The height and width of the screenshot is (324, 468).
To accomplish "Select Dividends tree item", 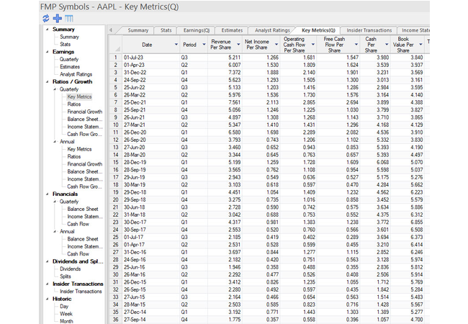I will [x=70, y=269].
